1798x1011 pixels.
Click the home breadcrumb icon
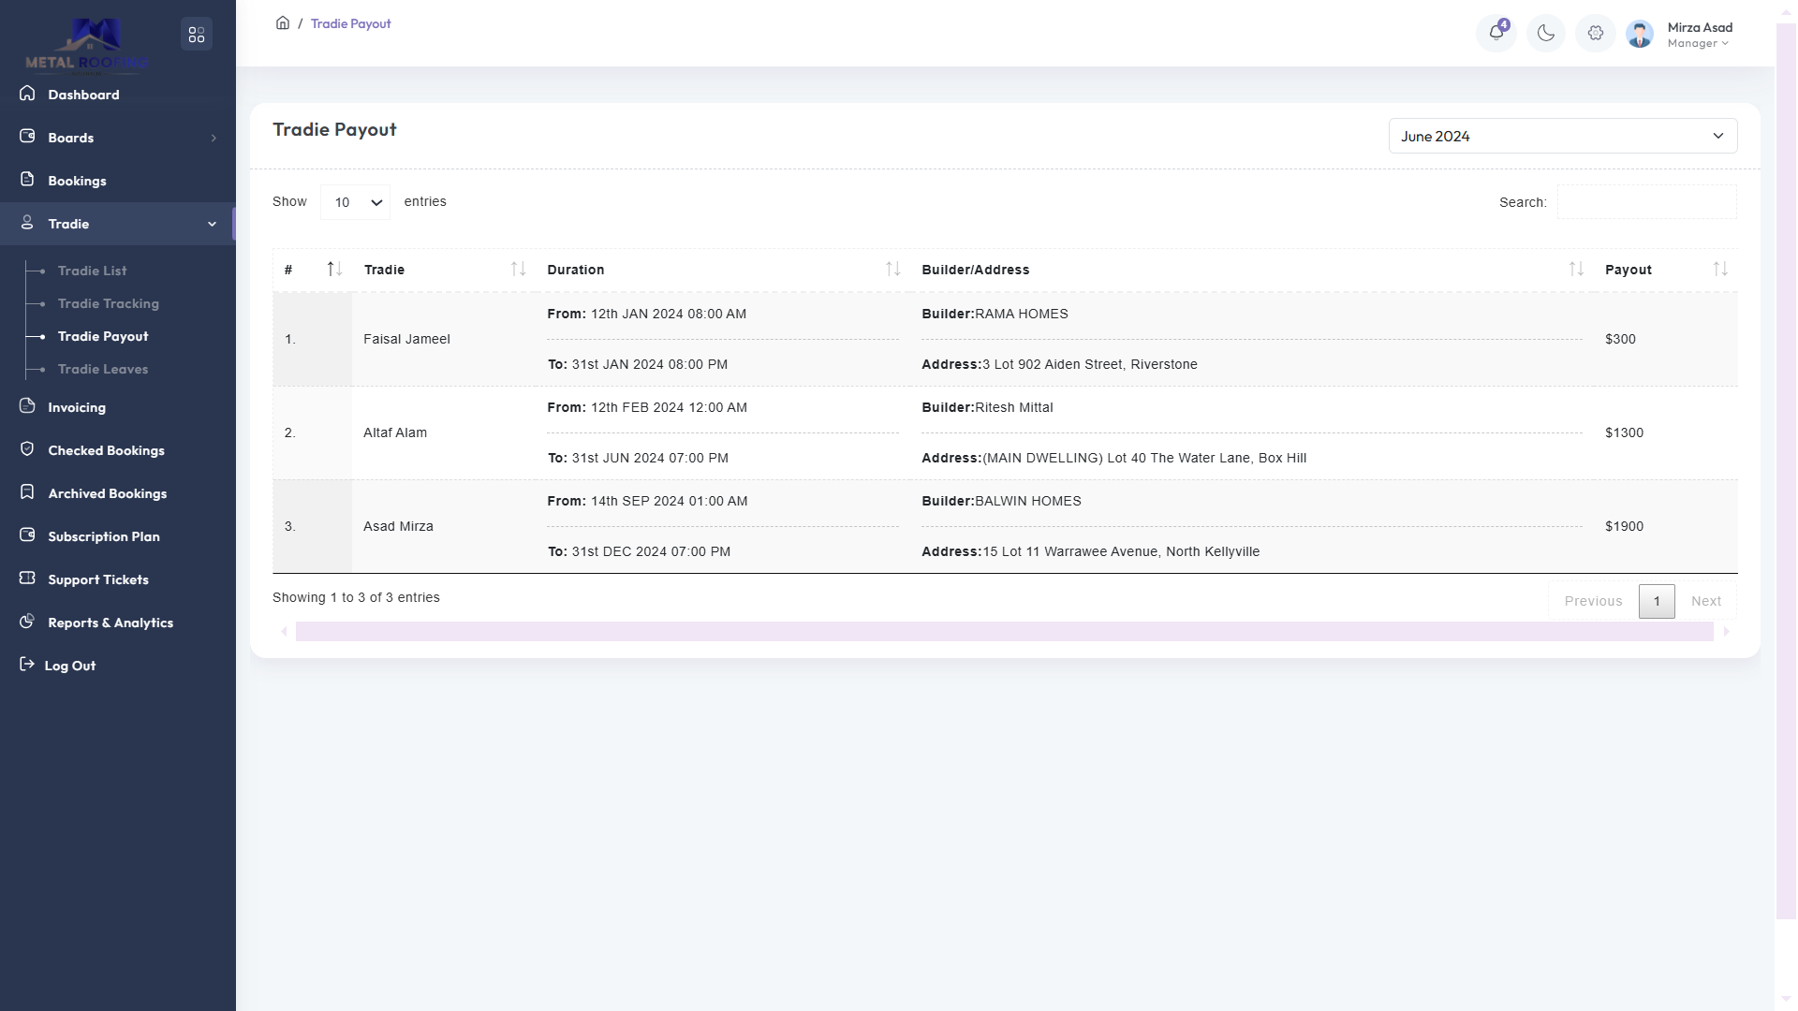point(283,23)
